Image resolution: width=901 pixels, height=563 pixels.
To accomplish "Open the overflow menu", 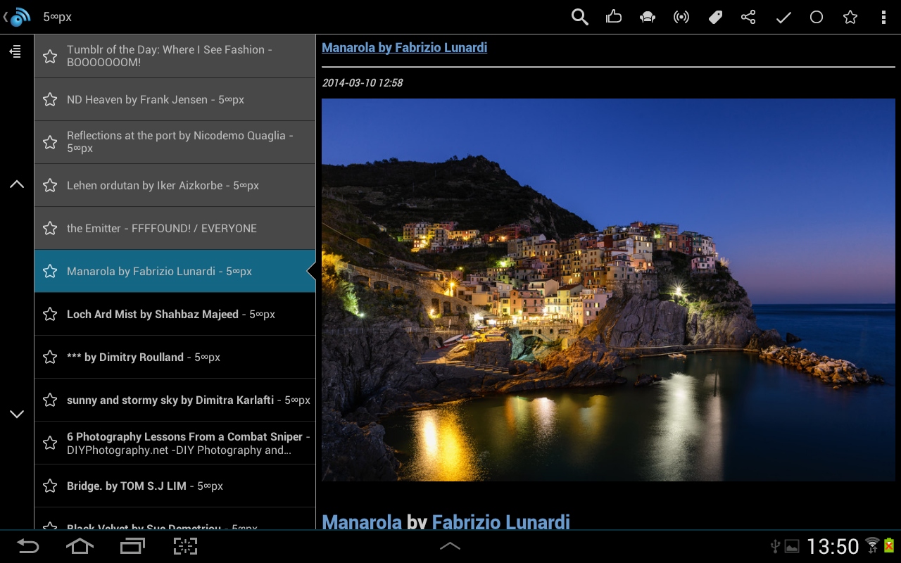I will 883,16.
